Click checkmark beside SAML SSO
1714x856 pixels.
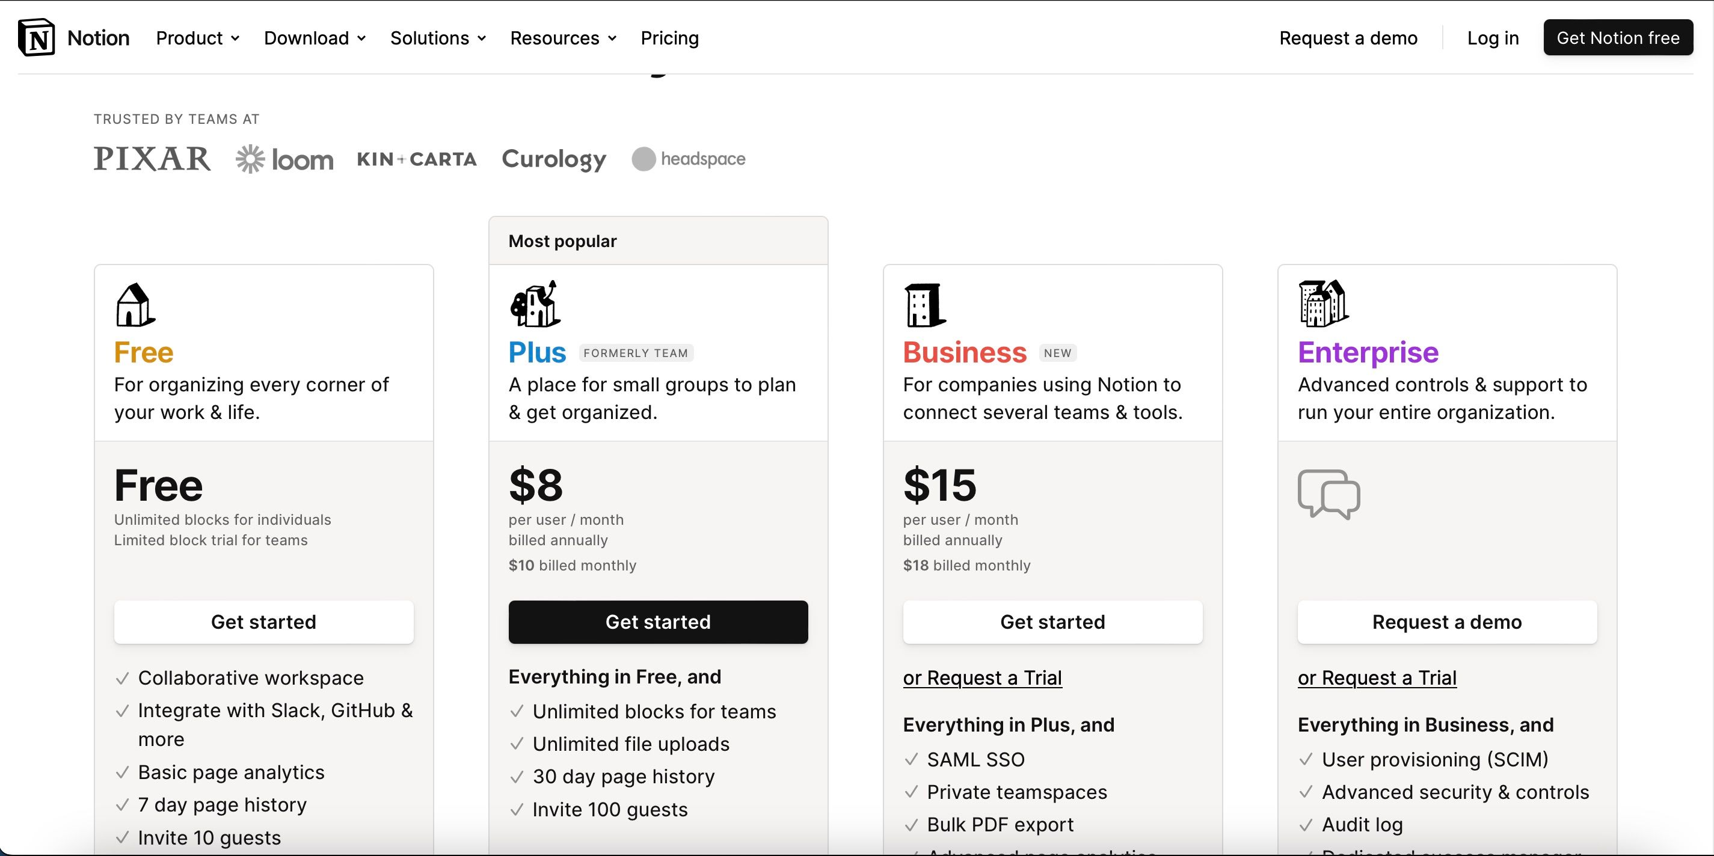click(912, 760)
